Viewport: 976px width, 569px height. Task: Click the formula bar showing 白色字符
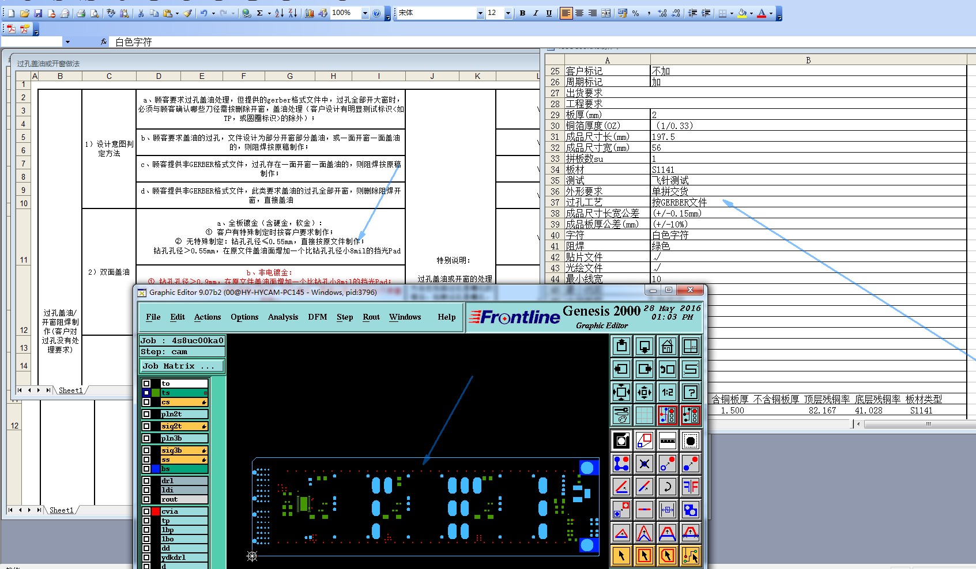point(542,42)
